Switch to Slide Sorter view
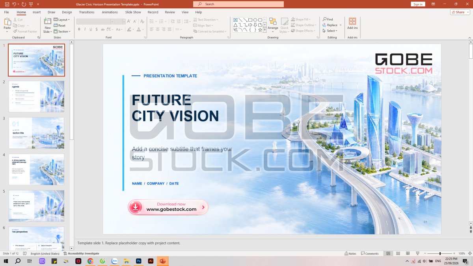The width and height of the screenshot is (473, 266). click(398, 253)
